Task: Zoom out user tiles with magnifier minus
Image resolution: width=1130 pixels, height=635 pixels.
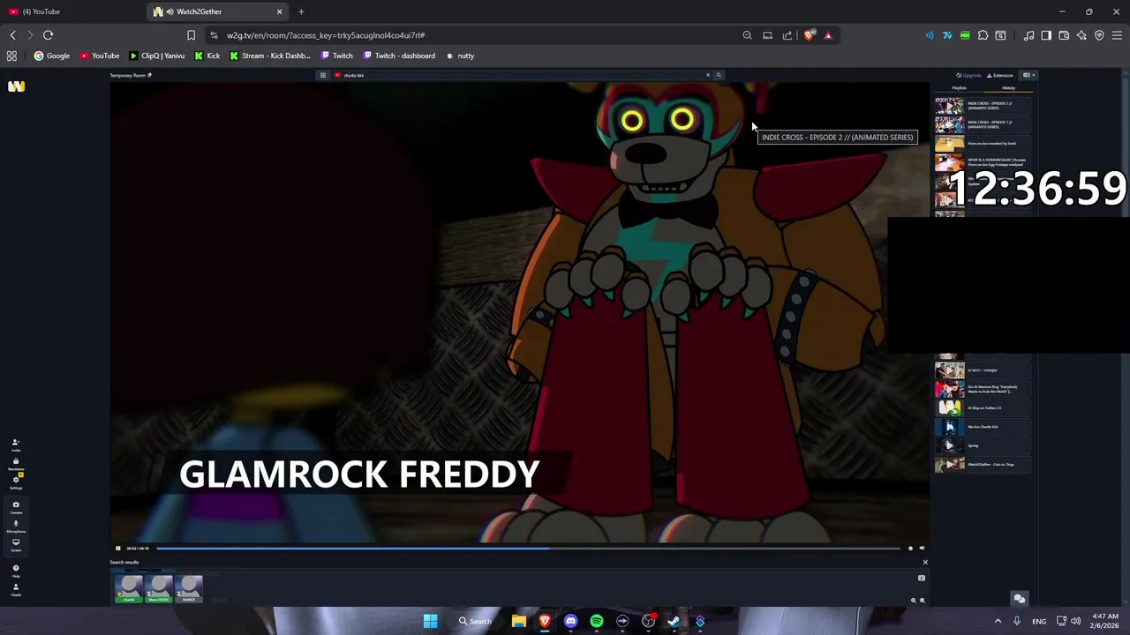Action: [x=923, y=601]
